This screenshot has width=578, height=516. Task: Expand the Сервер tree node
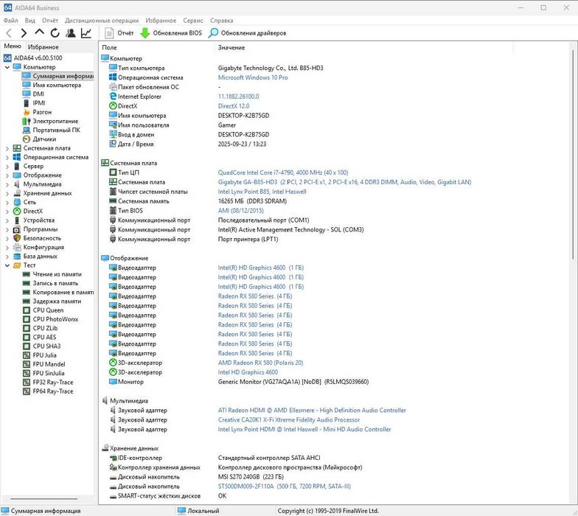7,167
